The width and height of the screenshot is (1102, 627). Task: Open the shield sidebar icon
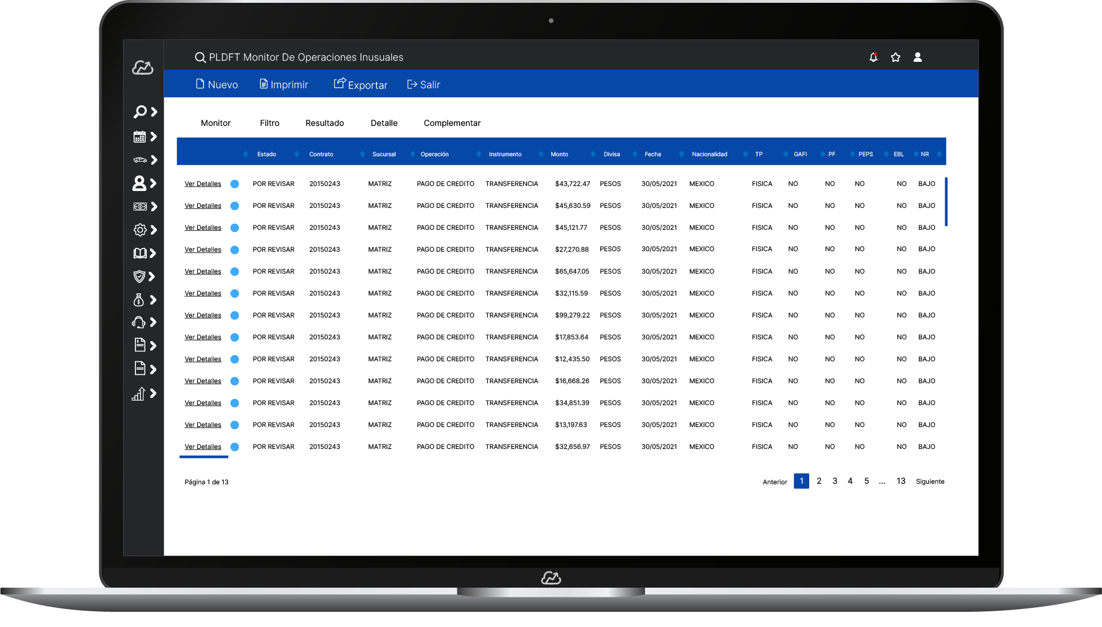[139, 276]
